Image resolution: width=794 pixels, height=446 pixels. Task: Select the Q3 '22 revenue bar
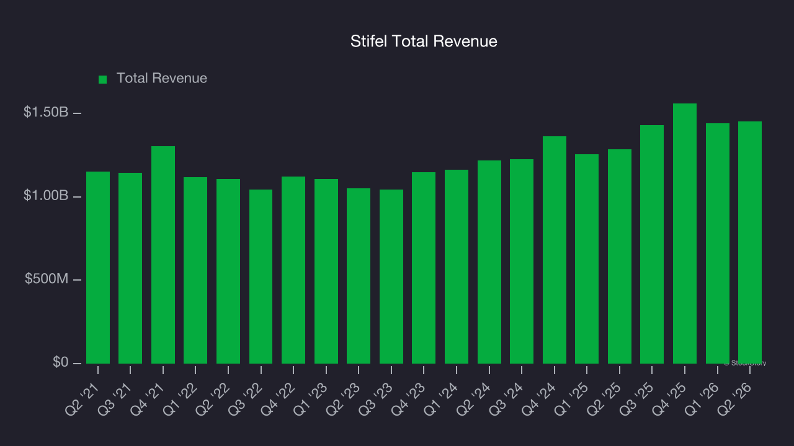pos(261,276)
